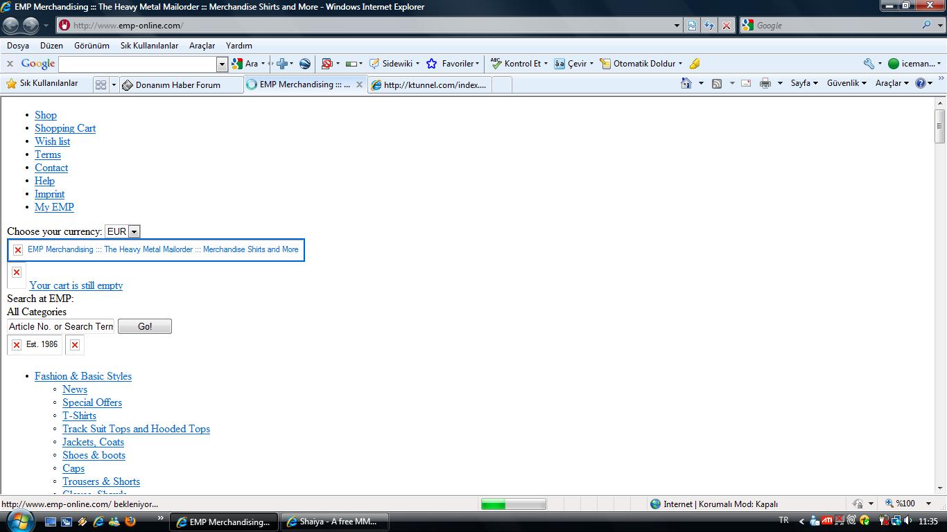Open the Wish list link
Viewport: 947px width, 532px height.
tap(53, 141)
